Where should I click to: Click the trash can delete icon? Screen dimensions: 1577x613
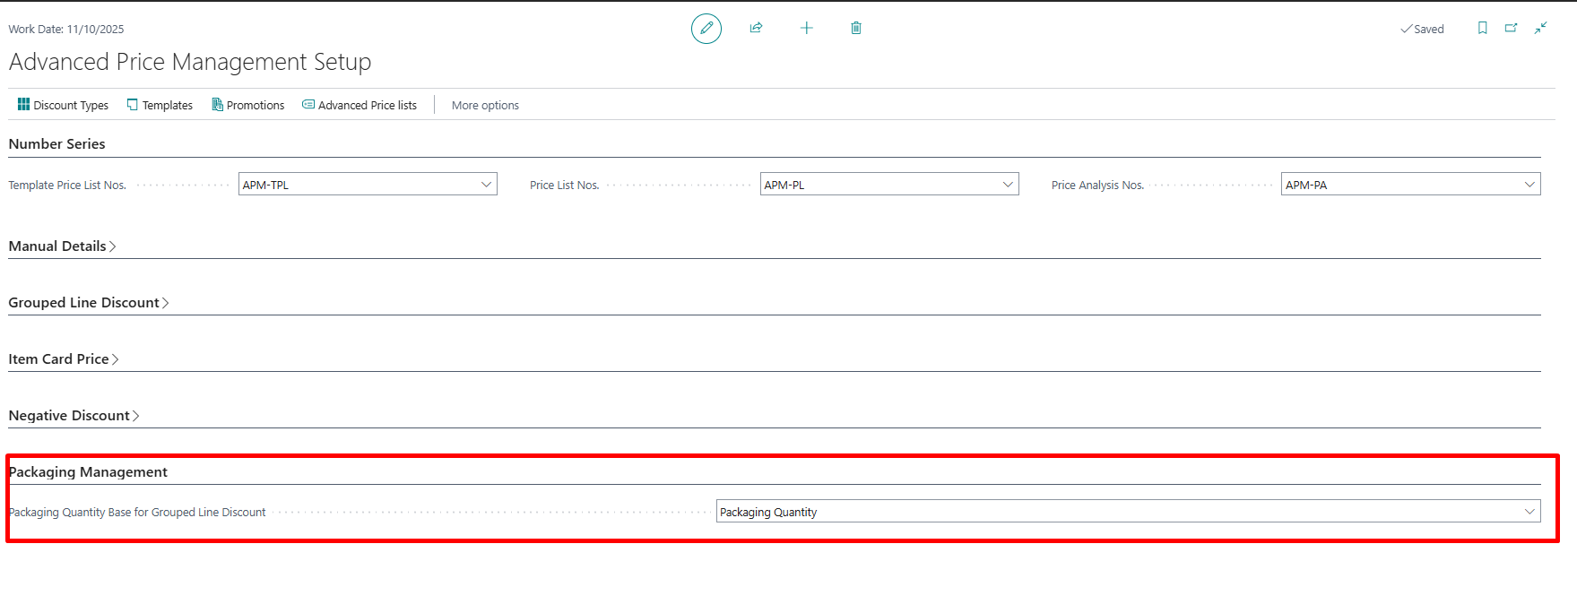(x=856, y=29)
